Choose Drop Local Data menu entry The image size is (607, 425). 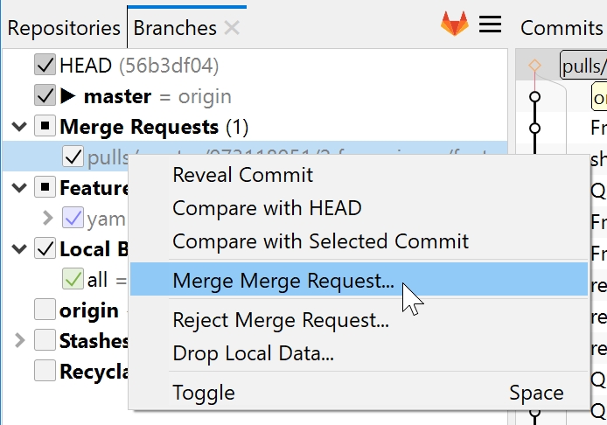coord(254,353)
